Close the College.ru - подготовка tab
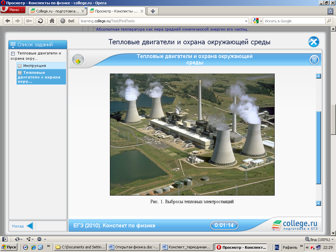This screenshot has width=336, height=252. click(83, 11)
